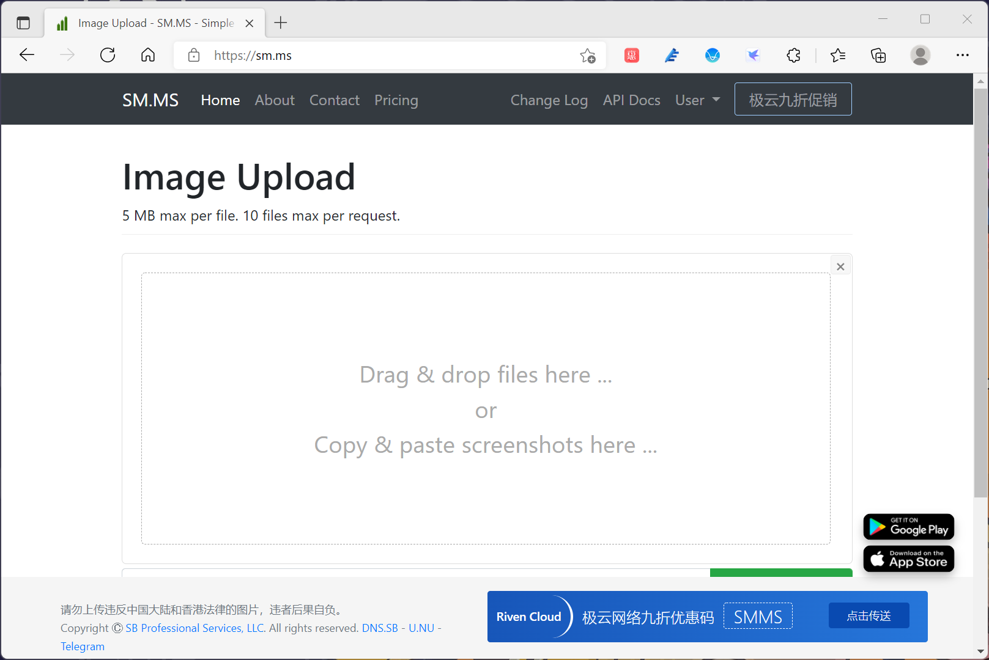Click the Get it on Google Play badge
This screenshot has width=989, height=660.
pos(908,526)
